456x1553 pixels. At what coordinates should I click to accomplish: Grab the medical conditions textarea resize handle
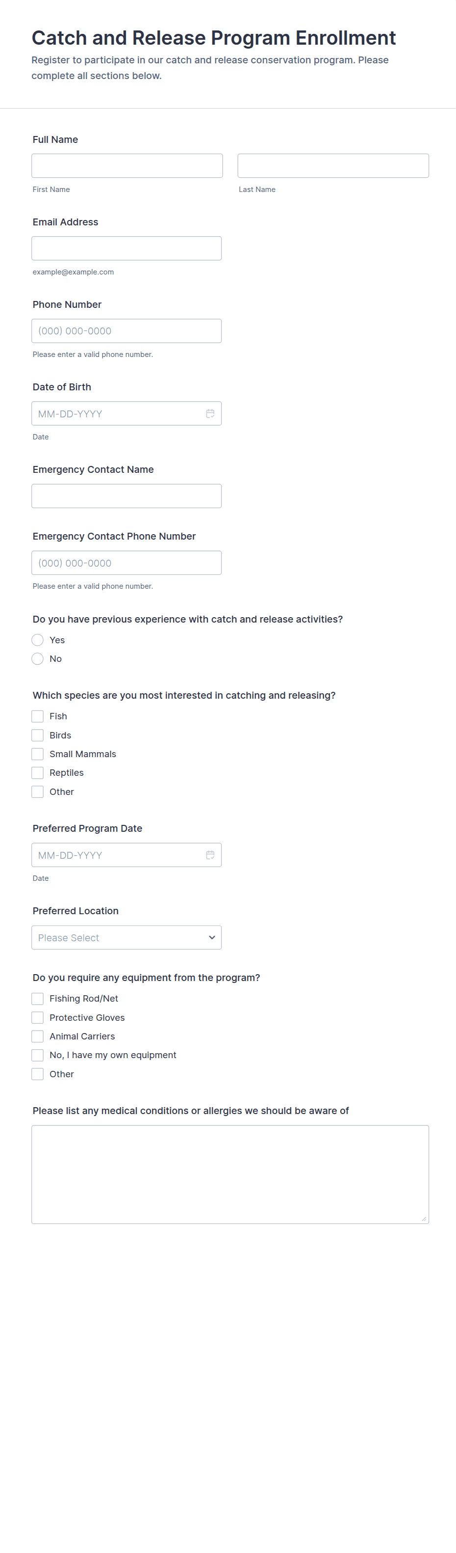pos(424,1219)
